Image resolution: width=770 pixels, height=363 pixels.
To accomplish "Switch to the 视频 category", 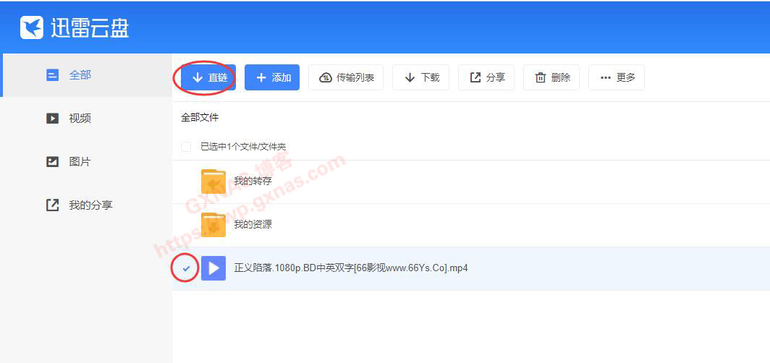I will (80, 119).
